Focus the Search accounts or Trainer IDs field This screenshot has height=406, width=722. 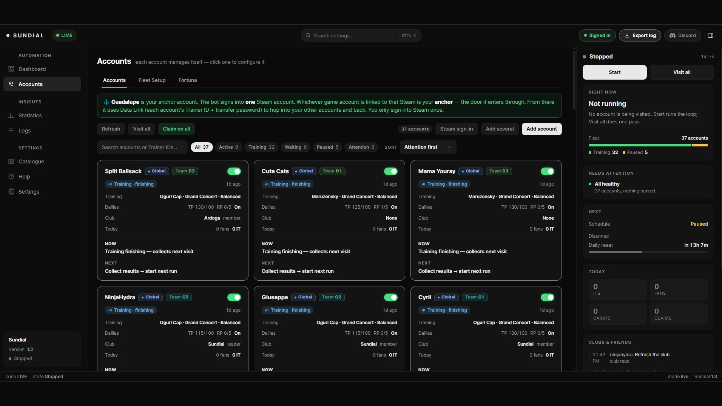click(142, 147)
